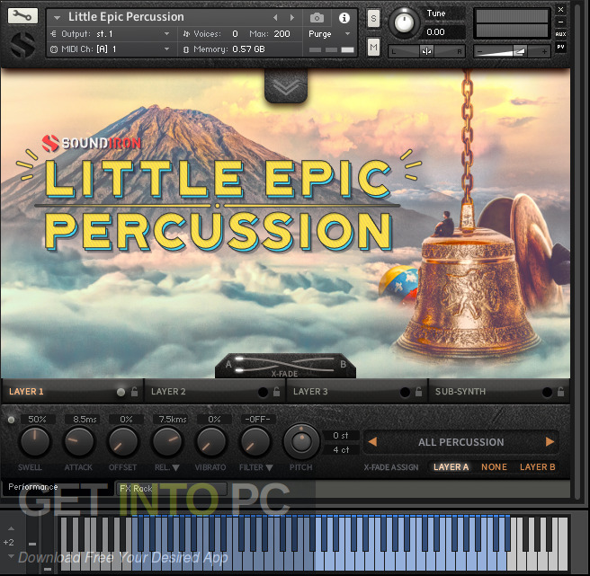Click the -OFF- filter value readout
The height and width of the screenshot is (576, 590).
pos(258,420)
